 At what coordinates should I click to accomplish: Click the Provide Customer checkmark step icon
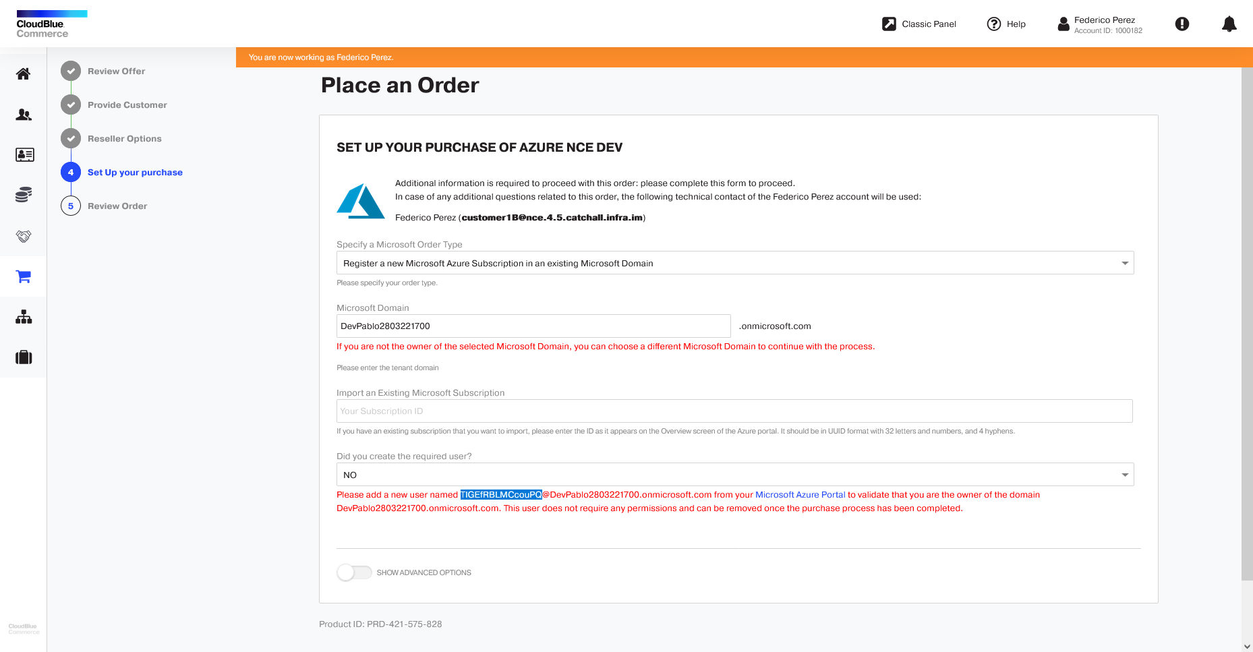coord(71,105)
